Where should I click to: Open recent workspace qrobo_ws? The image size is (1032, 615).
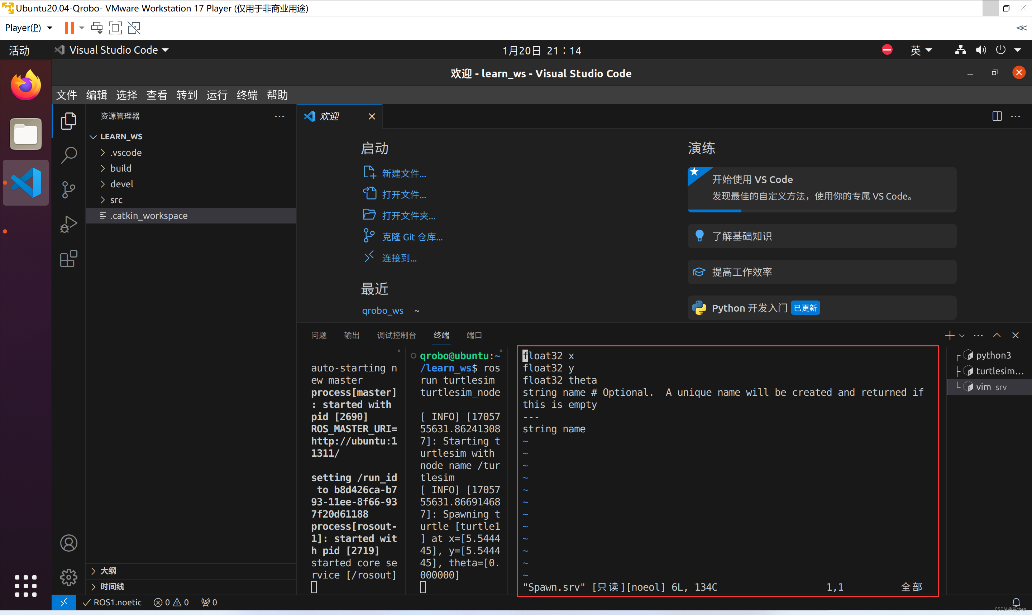tap(383, 311)
